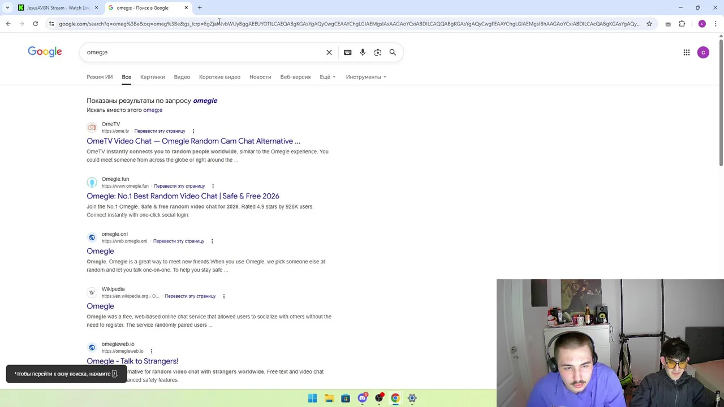Screen dimensions: 724x407
Task: Search instead for omeg;e
Action: pos(153,110)
